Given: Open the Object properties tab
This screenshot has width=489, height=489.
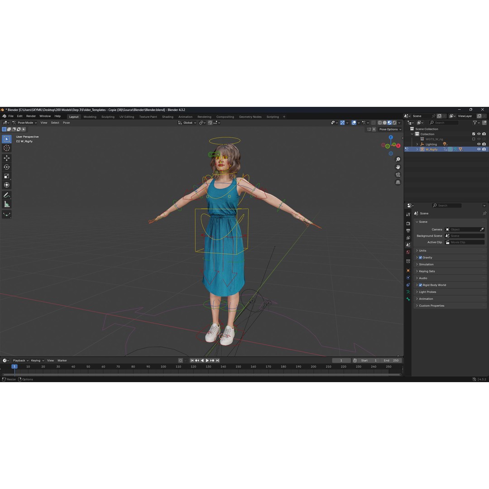Looking at the screenshot, I should coord(408,270).
